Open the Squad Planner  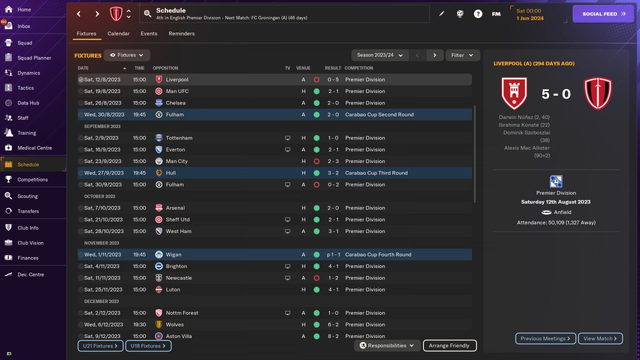click(33, 58)
